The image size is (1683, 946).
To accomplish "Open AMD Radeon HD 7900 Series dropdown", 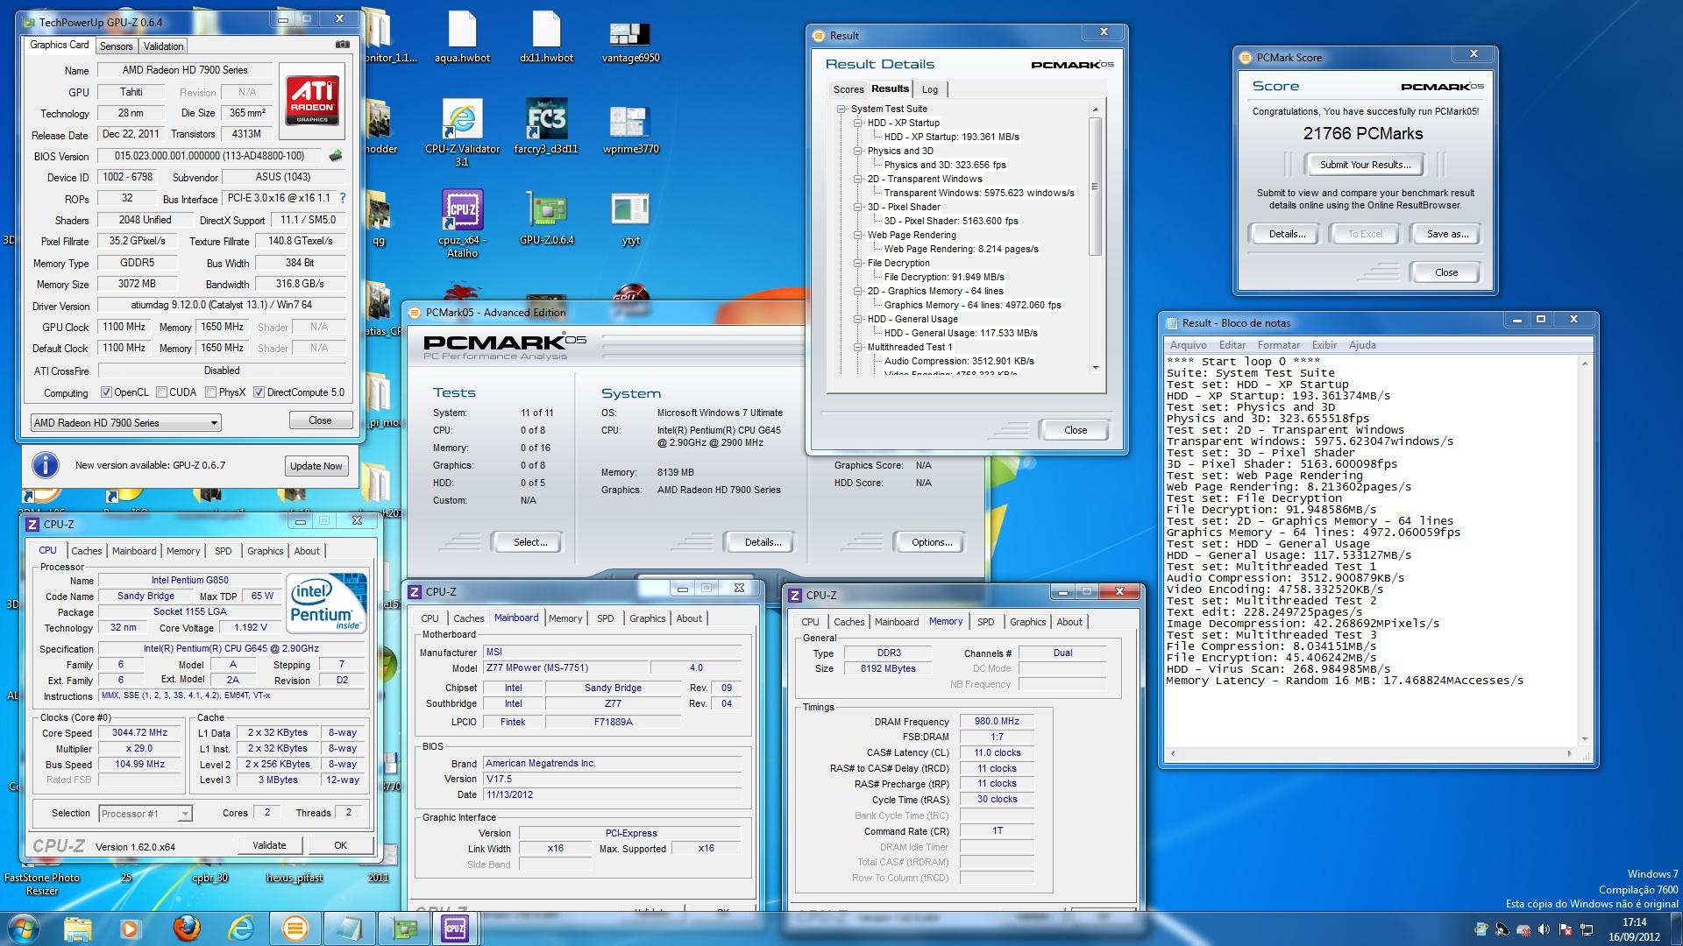I will click(x=125, y=423).
